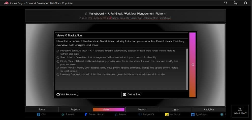
Task: Click the phone icon in the header
Action: click(235, 3)
